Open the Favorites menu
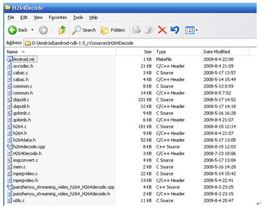This screenshot has height=210, width=273. [58, 17]
